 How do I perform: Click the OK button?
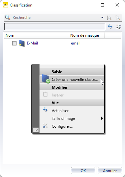pos(83,171)
